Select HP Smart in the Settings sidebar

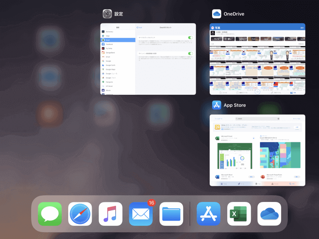pyautogui.click(x=118, y=86)
